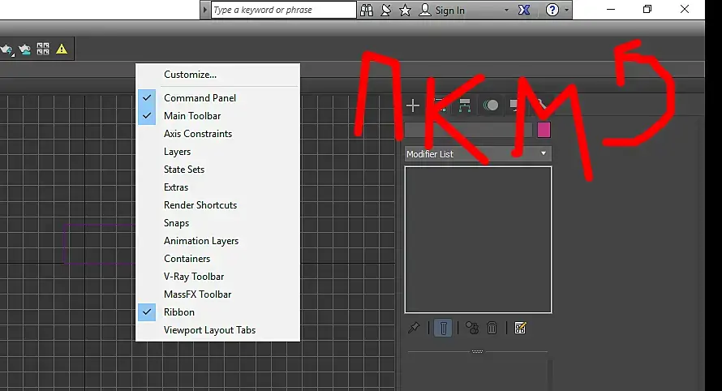
Task: Click the pink object color swatch
Action: coord(544,130)
